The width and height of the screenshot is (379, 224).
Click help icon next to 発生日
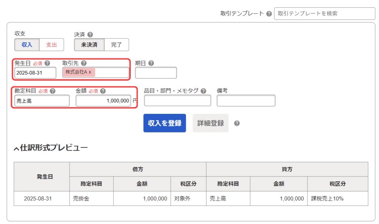click(x=47, y=63)
